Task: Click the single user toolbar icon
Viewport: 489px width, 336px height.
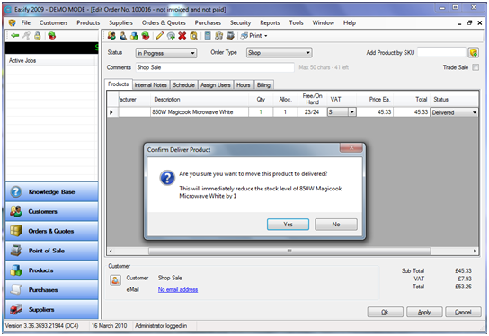Action: click(x=123, y=36)
